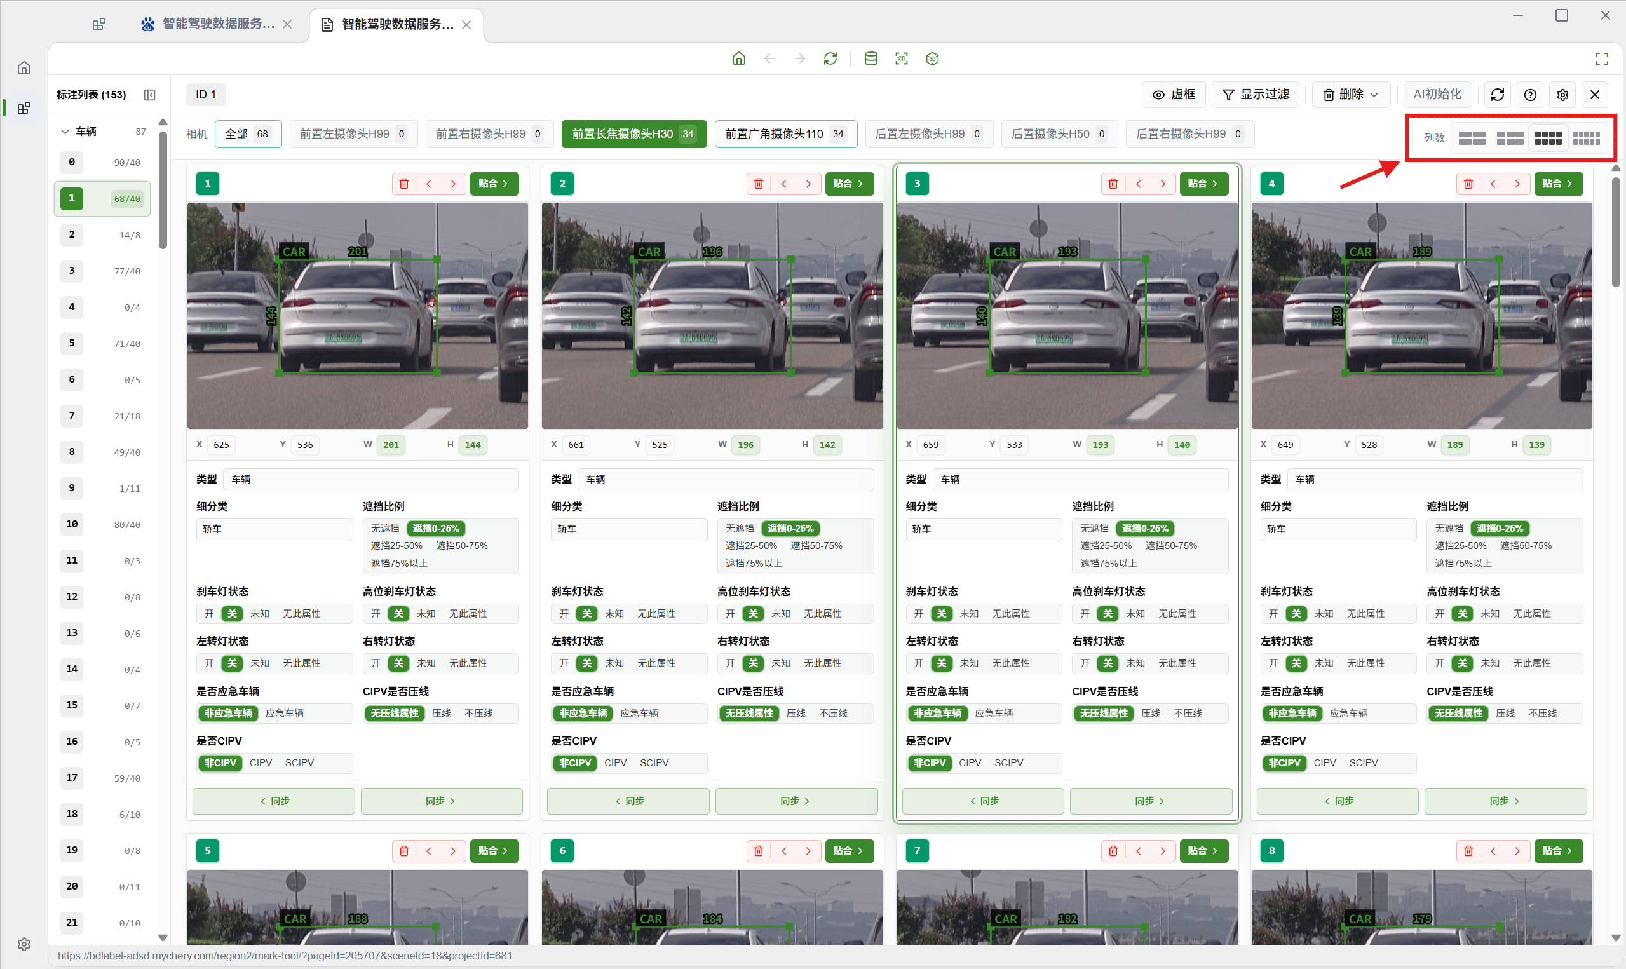The width and height of the screenshot is (1626, 969).
Task: Click the 贴合 button in card 5
Action: point(494,851)
